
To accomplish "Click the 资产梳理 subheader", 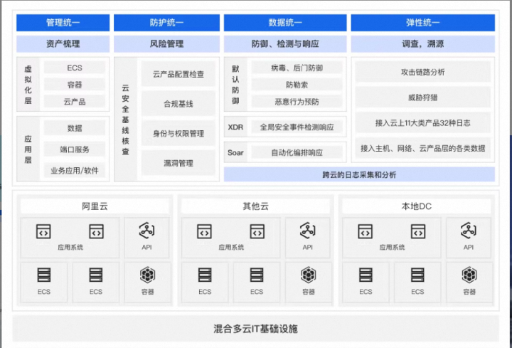I will point(63,44).
